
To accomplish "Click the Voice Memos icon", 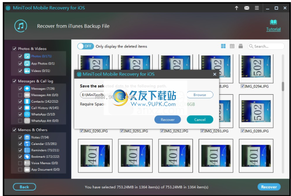I will pos(27,163).
